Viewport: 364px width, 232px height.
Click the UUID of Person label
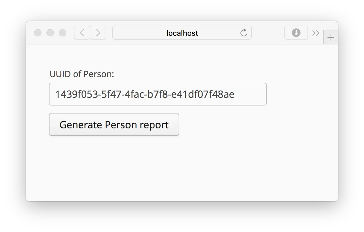tap(82, 74)
